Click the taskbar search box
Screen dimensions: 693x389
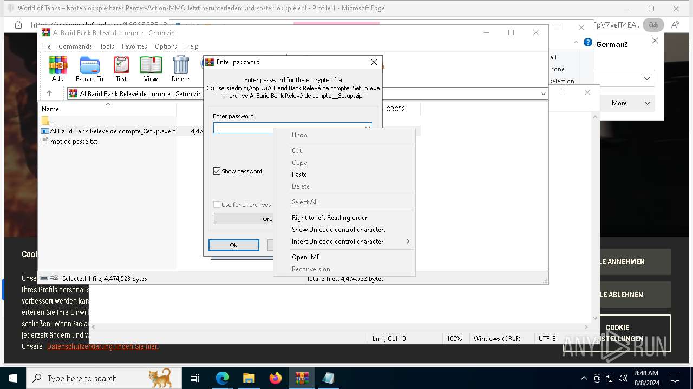point(103,378)
